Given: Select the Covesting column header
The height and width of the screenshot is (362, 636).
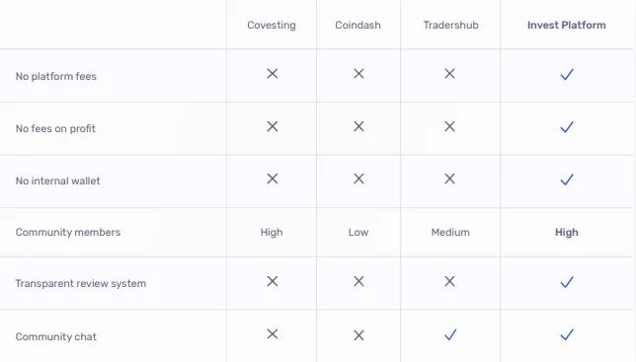Looking at the screenshot, I should (272, 25).
